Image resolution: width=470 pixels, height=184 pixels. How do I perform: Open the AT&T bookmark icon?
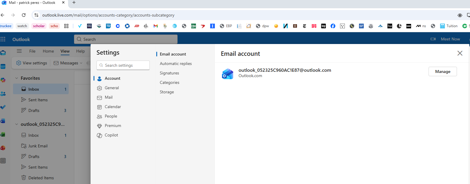pyautogui.click(x=175, y=26)
